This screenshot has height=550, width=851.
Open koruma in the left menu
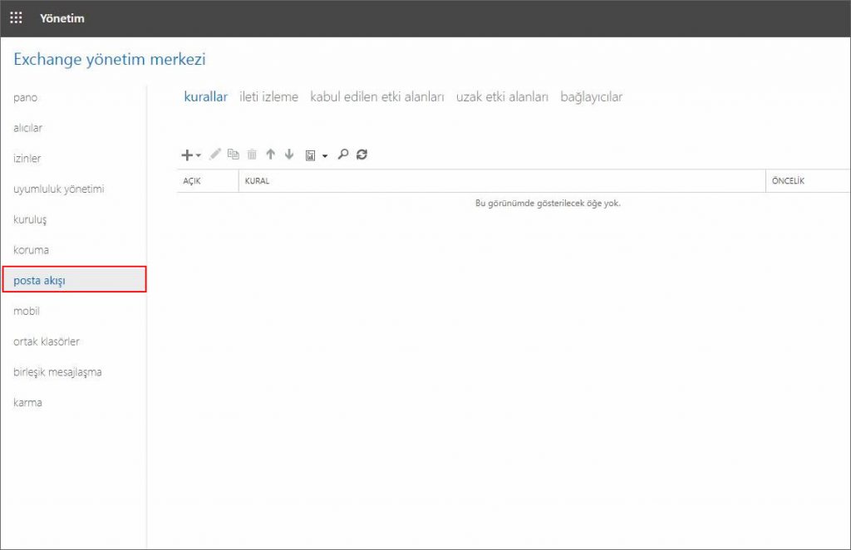tap(31, 250)
